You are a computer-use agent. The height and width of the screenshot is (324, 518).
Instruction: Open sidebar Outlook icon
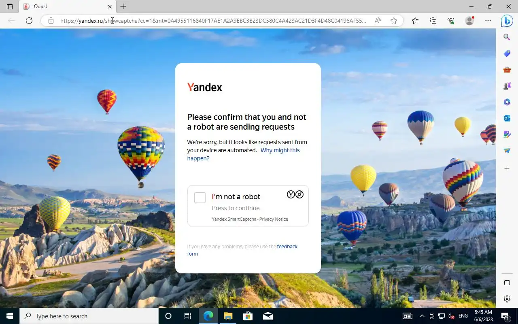click(507, 118)
